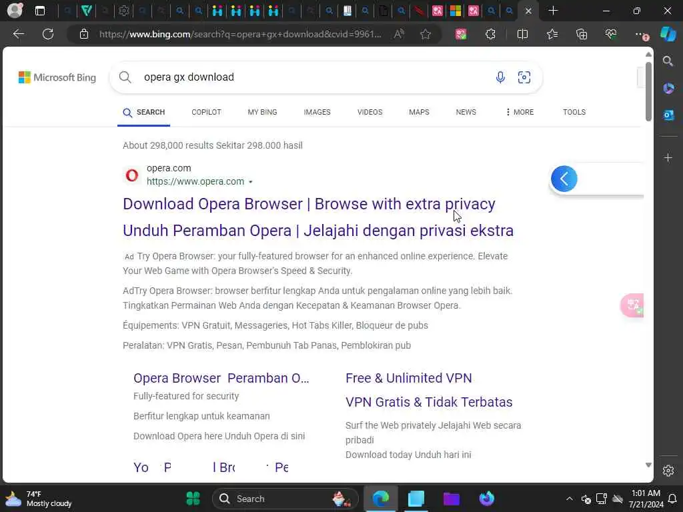This screenshot has height=512, width=683.
Task: Select the SEARCH tab
Action: (144, 112)
